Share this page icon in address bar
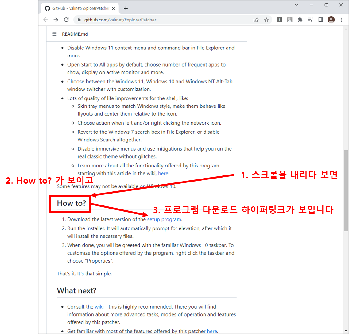The height and width of the screenshot is (334, 349). 256,20
